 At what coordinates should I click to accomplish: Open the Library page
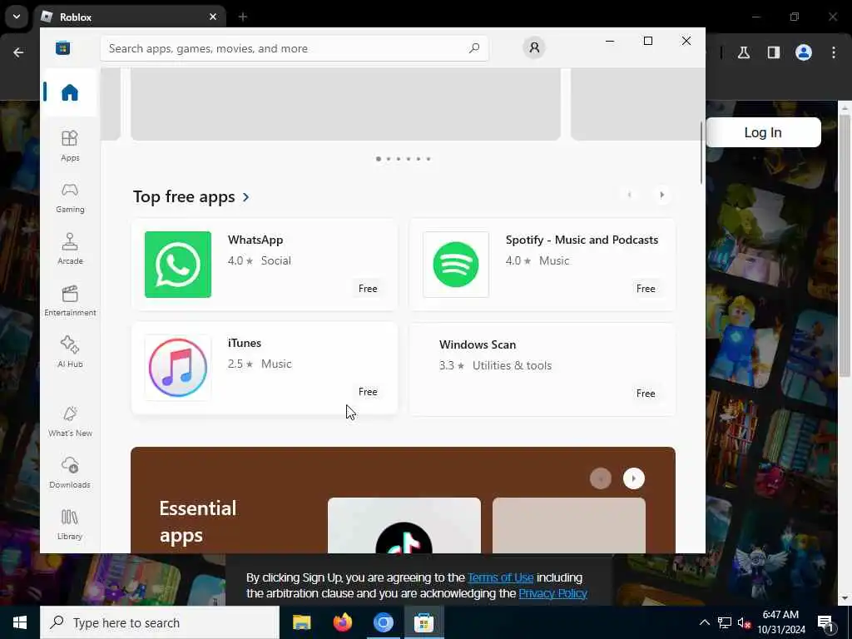pyautogui.click(x=70, y=524)
